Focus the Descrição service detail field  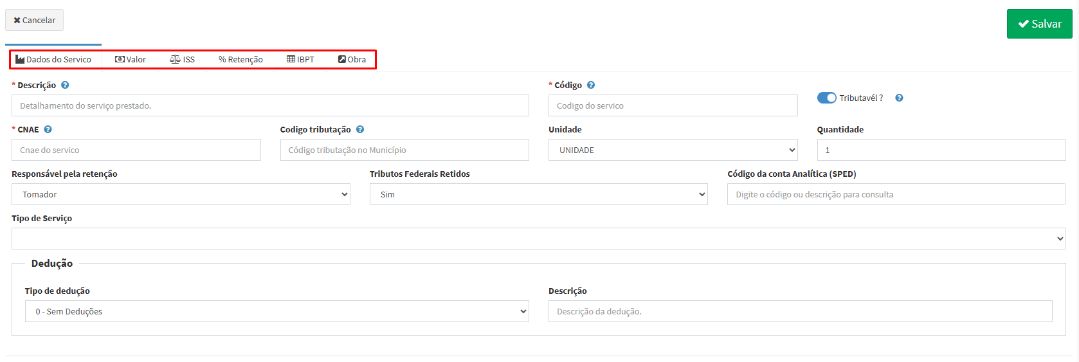click(x=270, y=105)
